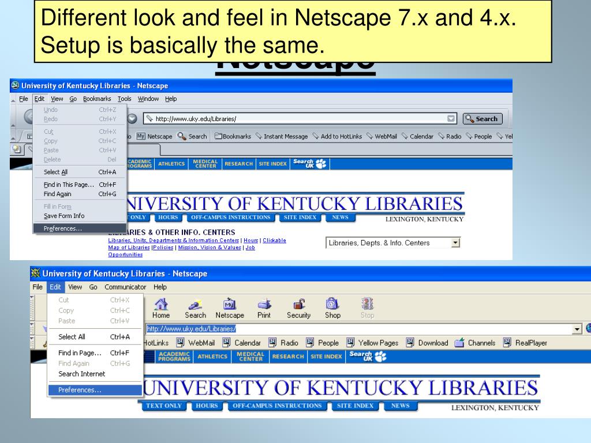Open Bookmarks menu in upper window
The width and height of the screenshot is (591, 443).
click(97, 99)
